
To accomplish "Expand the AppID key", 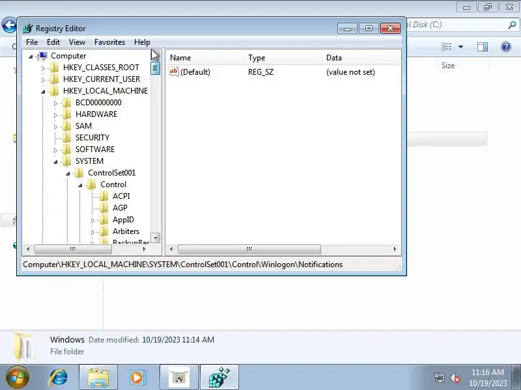I will [92, 220].
